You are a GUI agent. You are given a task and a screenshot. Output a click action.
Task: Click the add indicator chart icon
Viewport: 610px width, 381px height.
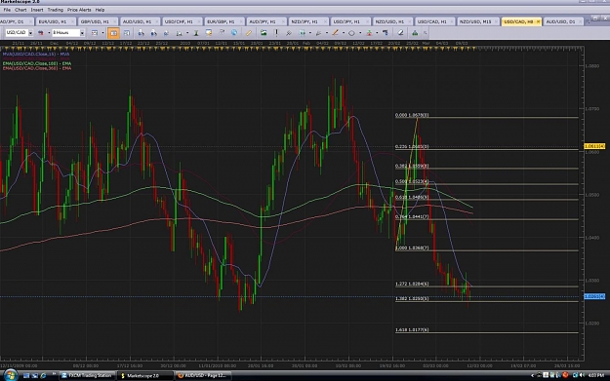click(x=180, y=33)
